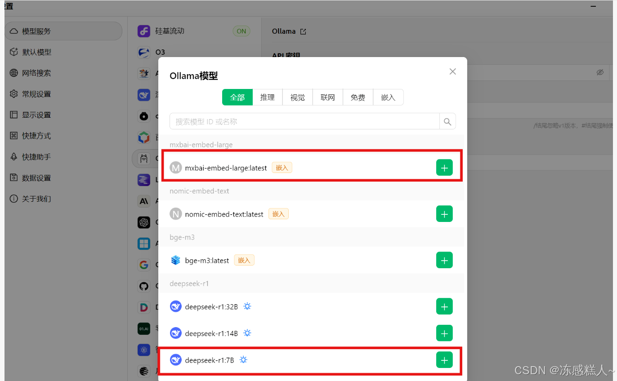Select the LM Studio purple provider icon
This screenshot has height=381, width=617.
point(143,180)
